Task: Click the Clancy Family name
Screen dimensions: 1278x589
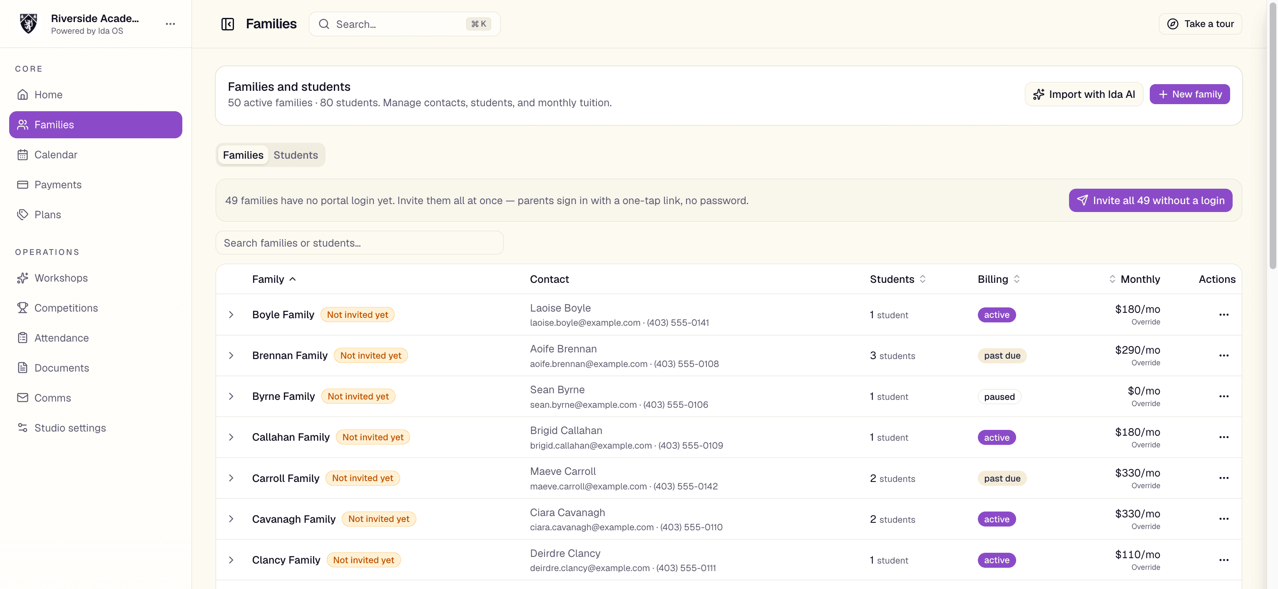Action: 286,560
